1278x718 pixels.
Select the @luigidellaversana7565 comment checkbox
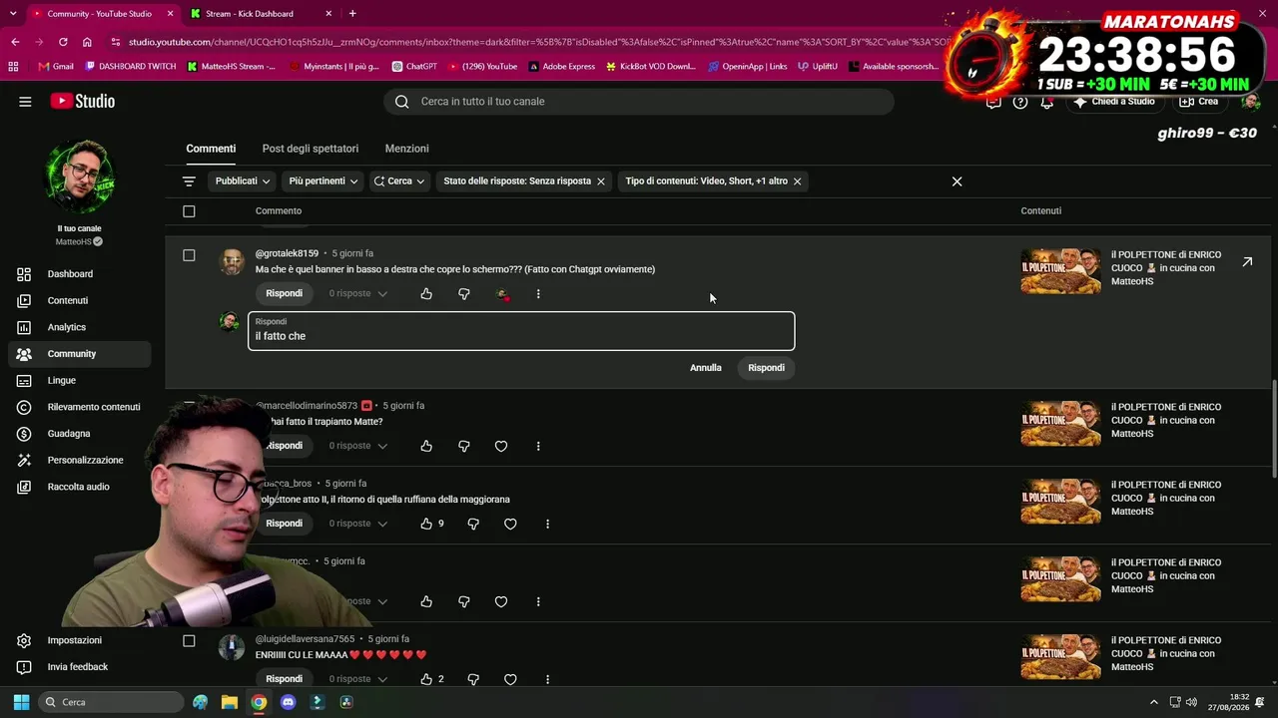(x=189, y=640)
